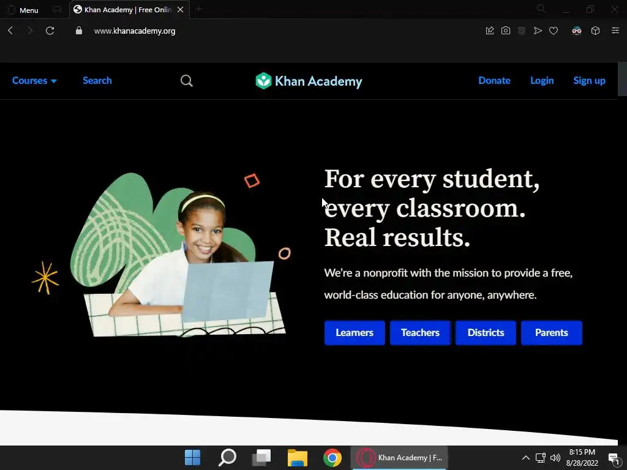The height and width of the screenshot is (470, 627).
Task: Open the extensions cube icon
Action: coord(595,31)
